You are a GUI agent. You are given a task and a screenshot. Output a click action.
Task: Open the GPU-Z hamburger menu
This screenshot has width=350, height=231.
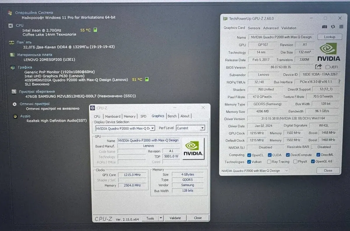(341, 27)
